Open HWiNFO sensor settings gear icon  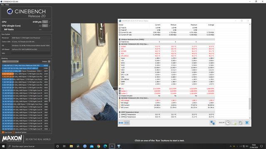click(x=241, y=123)
